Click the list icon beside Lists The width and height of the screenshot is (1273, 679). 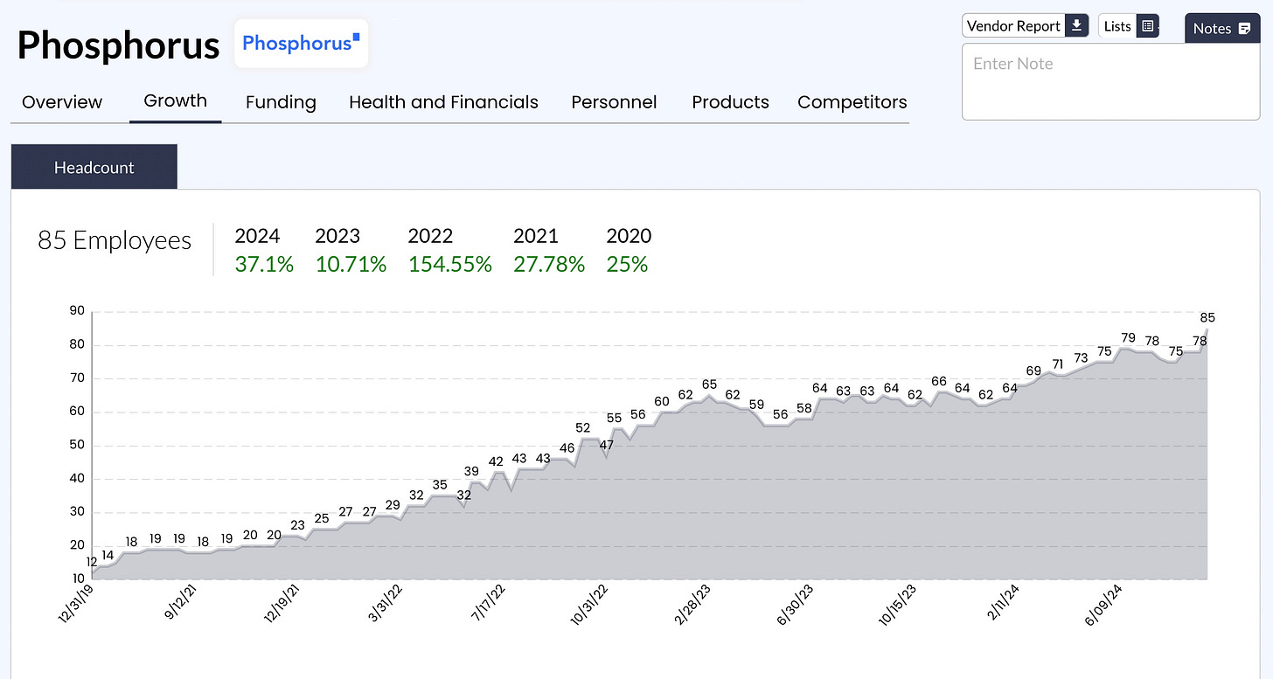point(1148,26)
